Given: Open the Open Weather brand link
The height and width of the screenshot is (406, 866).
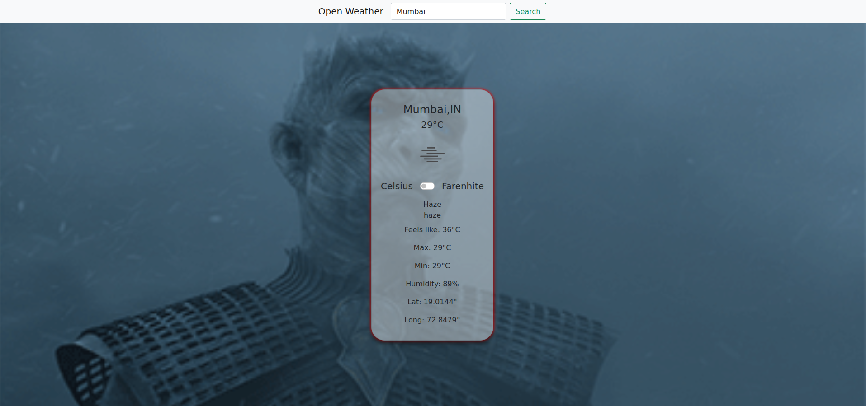Looking at the screenshot, I should [x=350, y=11].
